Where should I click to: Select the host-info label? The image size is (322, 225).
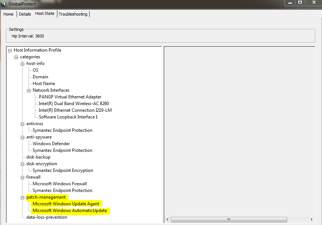[35, 63]
